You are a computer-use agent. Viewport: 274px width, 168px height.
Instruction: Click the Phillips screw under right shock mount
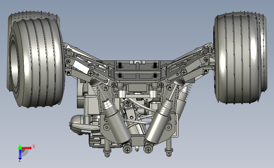(x=148, y=149)
